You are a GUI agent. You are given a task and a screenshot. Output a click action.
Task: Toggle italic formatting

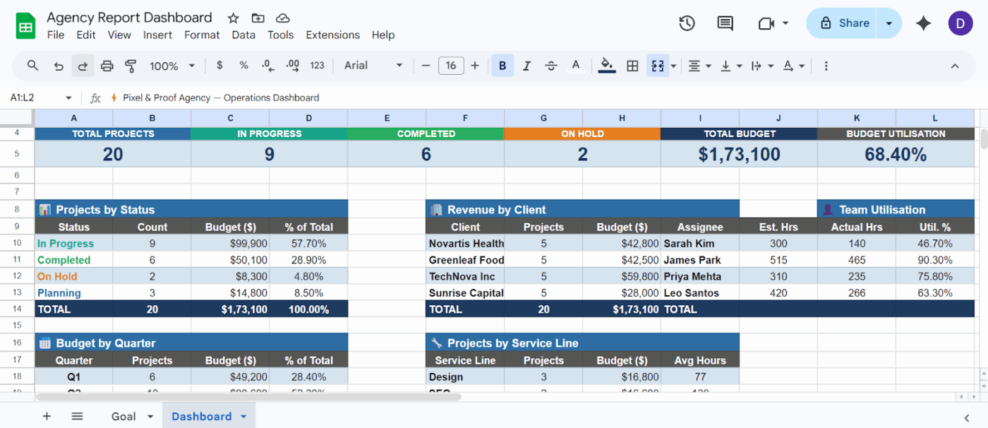click(x=526, y=65)
